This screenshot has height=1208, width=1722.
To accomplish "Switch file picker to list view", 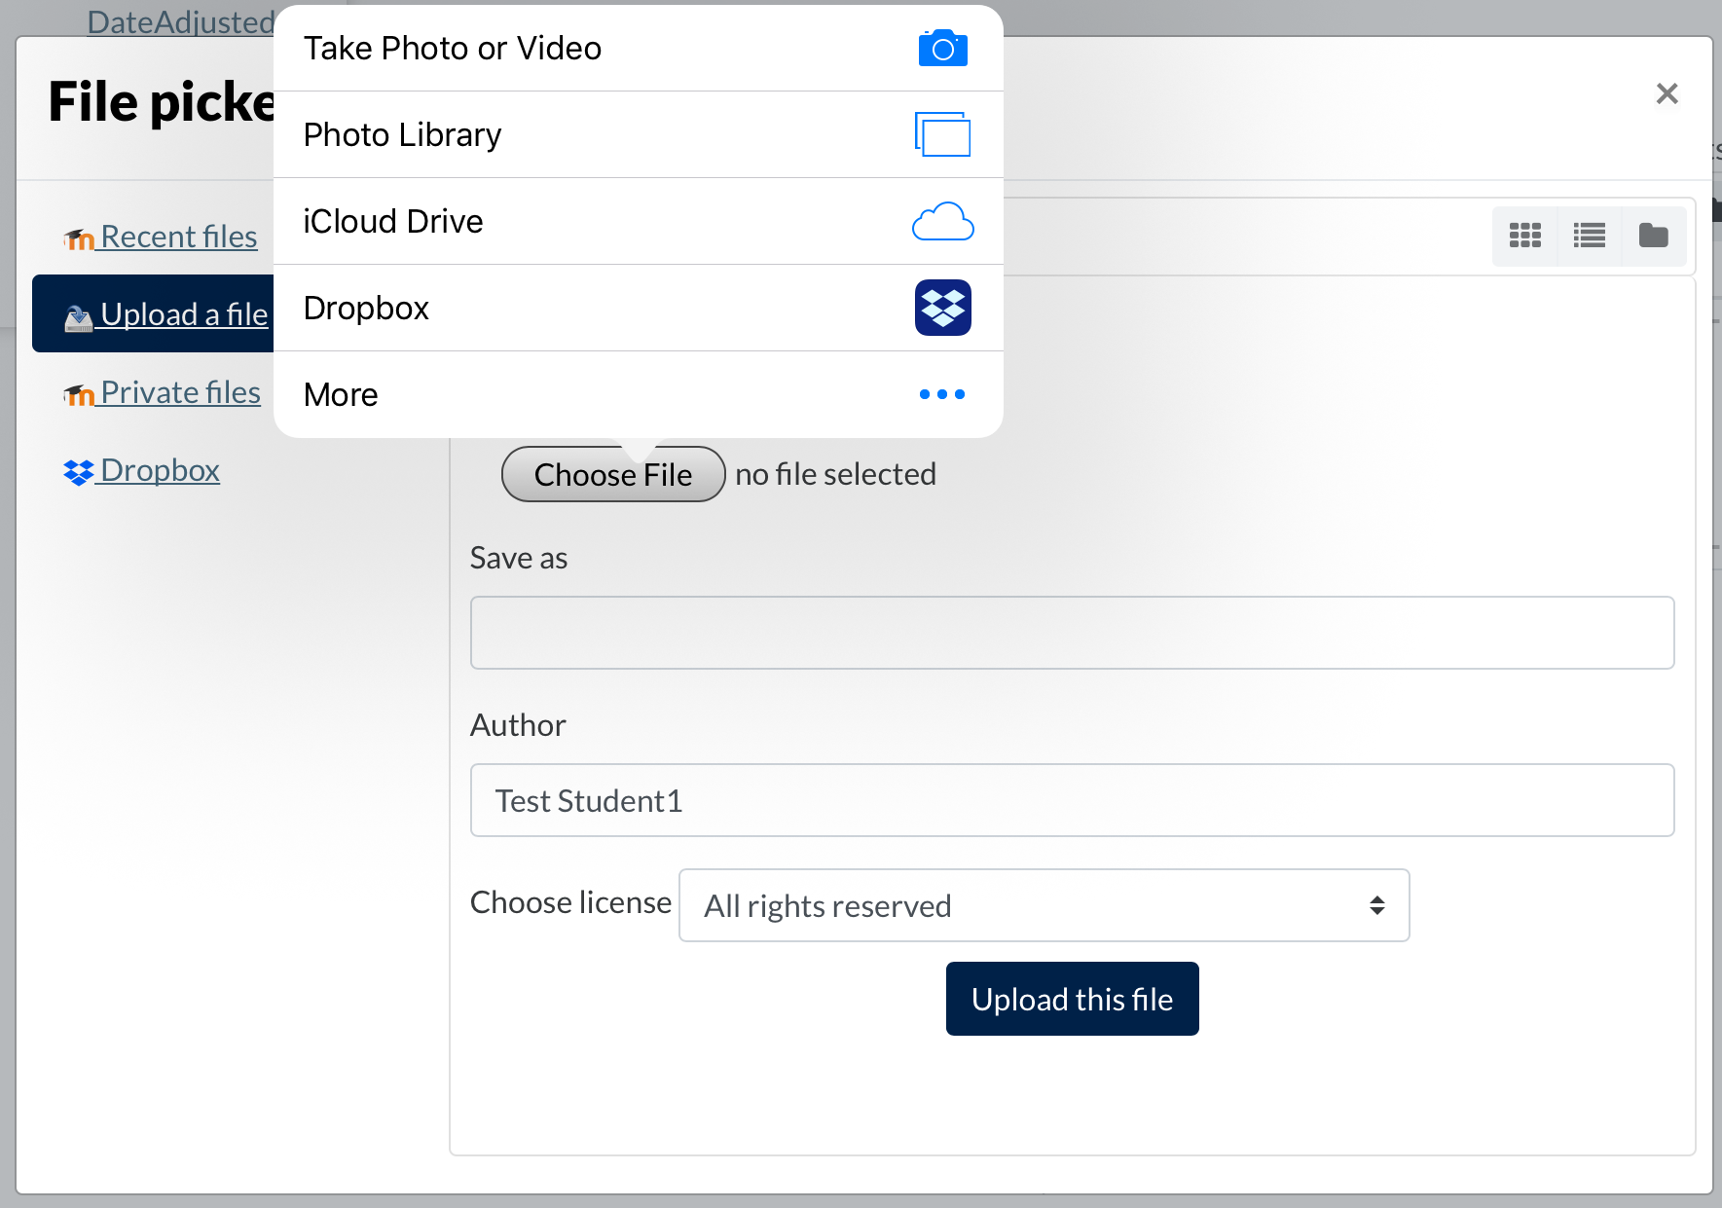I will tap(1590, 236).
